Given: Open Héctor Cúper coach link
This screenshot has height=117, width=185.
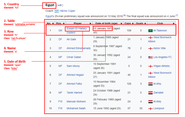Looking at the screenshot, I should (67, 11).
